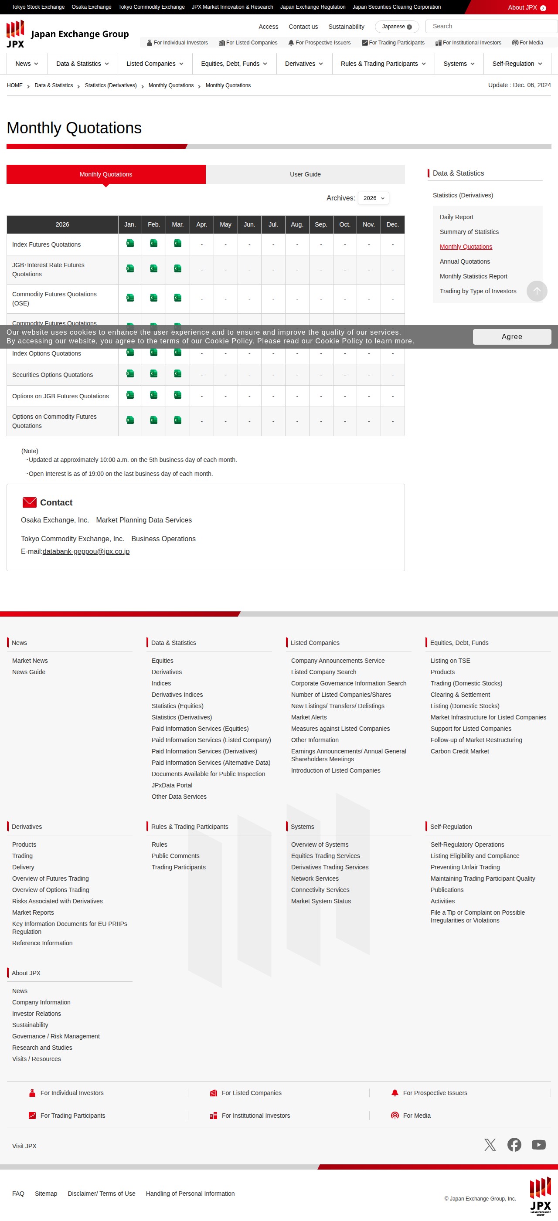The image size is (558, 1221).
Task: Open the Sustainability link in the header
Action: 347,27
